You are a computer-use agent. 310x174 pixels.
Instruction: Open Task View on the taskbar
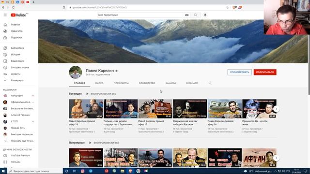click(x=75, y=171)
